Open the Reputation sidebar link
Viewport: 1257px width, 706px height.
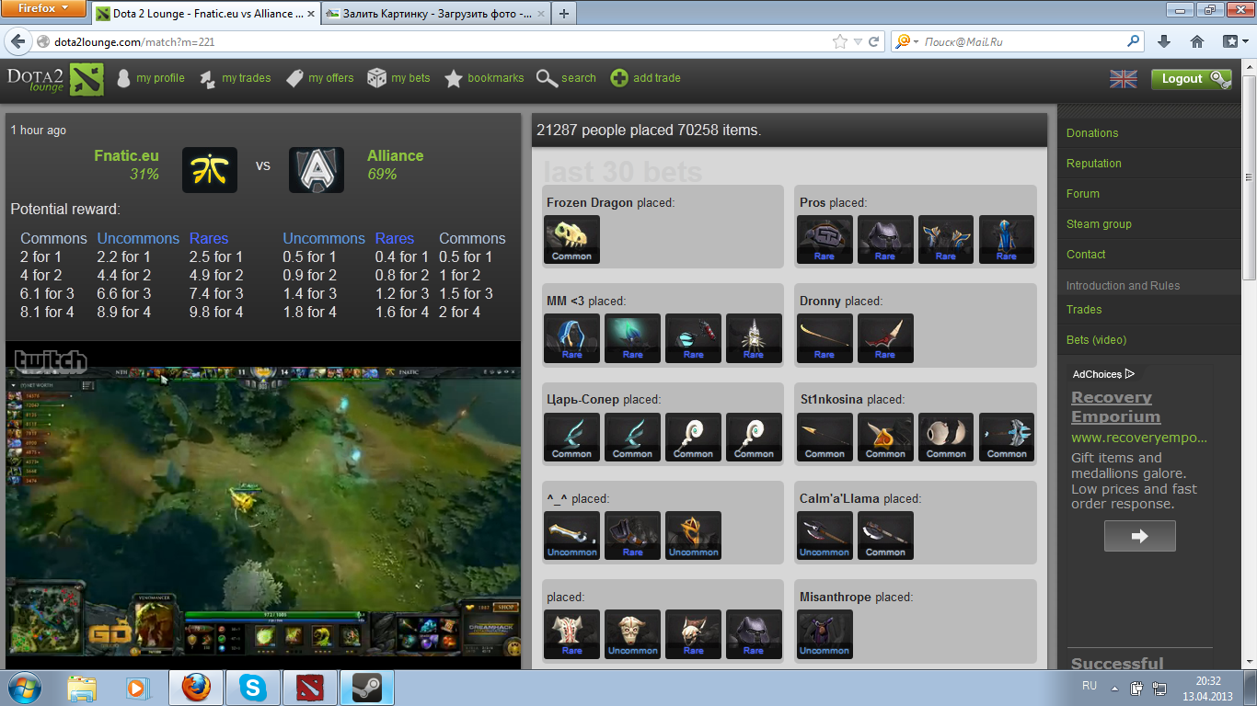pos(1094,164)
